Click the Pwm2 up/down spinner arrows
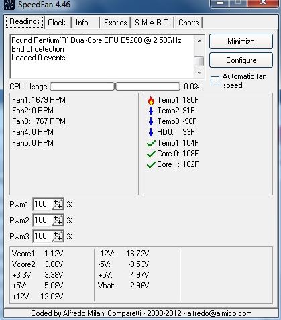281x320 pixels. (x=58, y=220)
